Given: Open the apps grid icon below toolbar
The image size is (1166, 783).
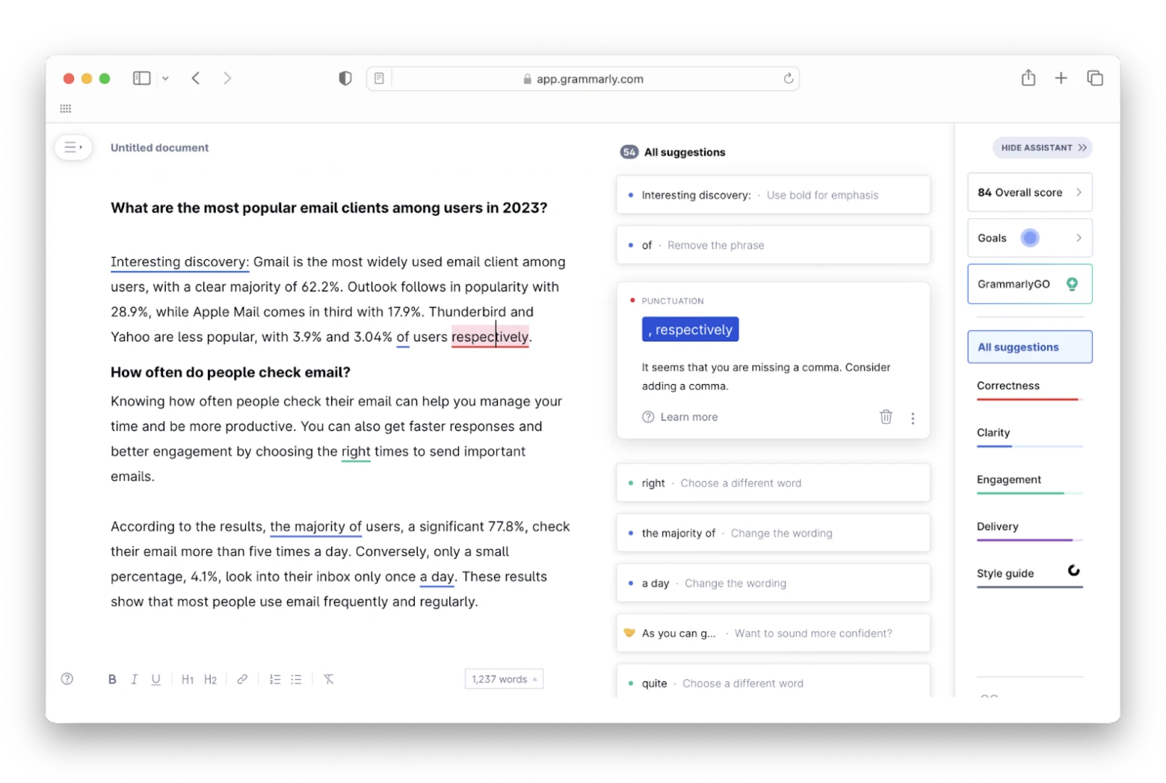Looking at the screenshot, I should 66,109.
